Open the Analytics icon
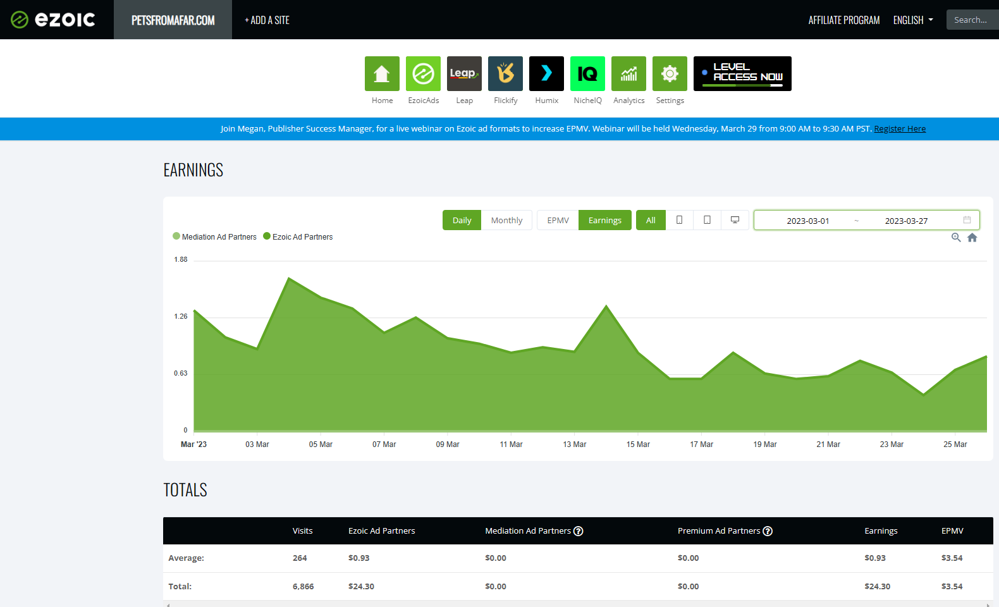 (x=628, y=73)
